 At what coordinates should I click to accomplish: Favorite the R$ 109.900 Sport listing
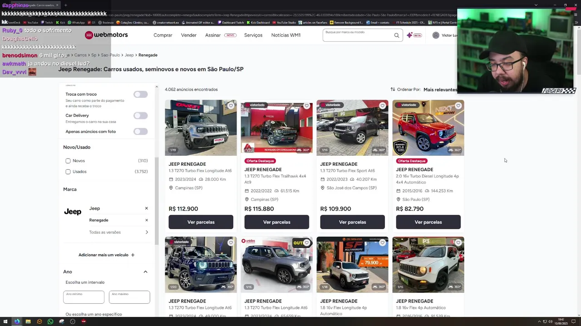click(382, 106)
